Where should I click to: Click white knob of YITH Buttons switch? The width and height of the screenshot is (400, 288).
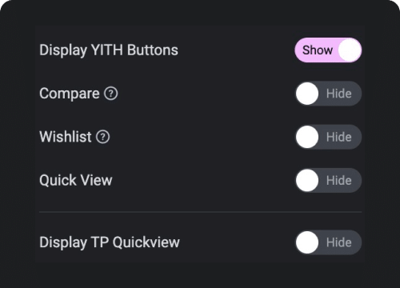(x=350, y=50)
